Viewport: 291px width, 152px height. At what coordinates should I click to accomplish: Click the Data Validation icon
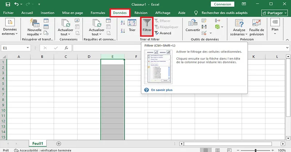(x=204, y=33)
